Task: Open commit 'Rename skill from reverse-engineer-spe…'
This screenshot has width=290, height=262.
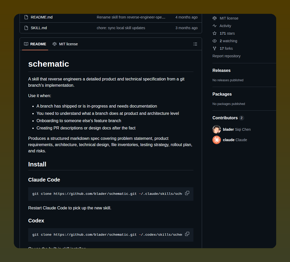Action: (x=131, y=17)
